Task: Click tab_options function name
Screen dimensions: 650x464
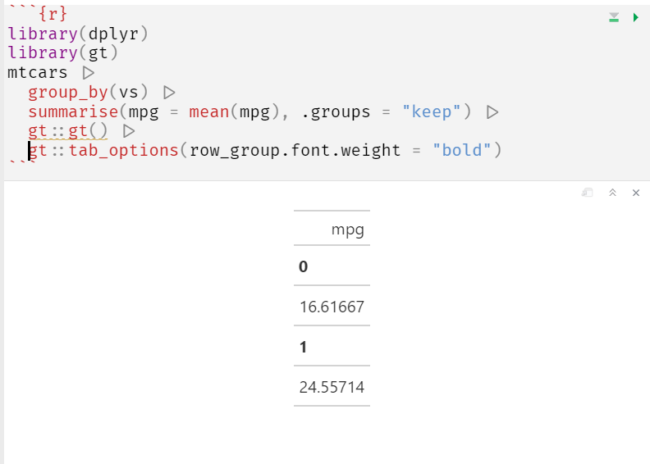Action: pos(124,150)
